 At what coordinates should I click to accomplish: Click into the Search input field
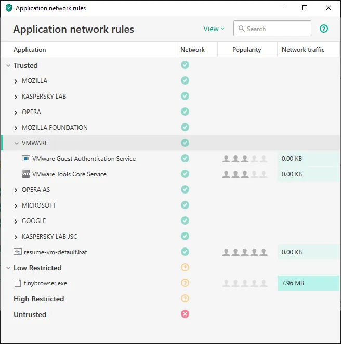coord(277,29)
